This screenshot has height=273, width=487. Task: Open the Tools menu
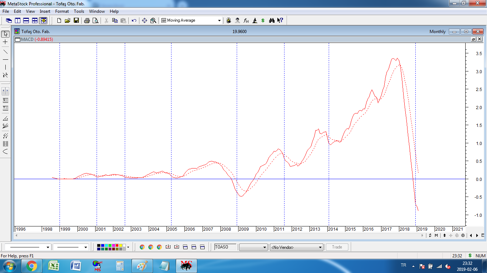click(79, 11)
